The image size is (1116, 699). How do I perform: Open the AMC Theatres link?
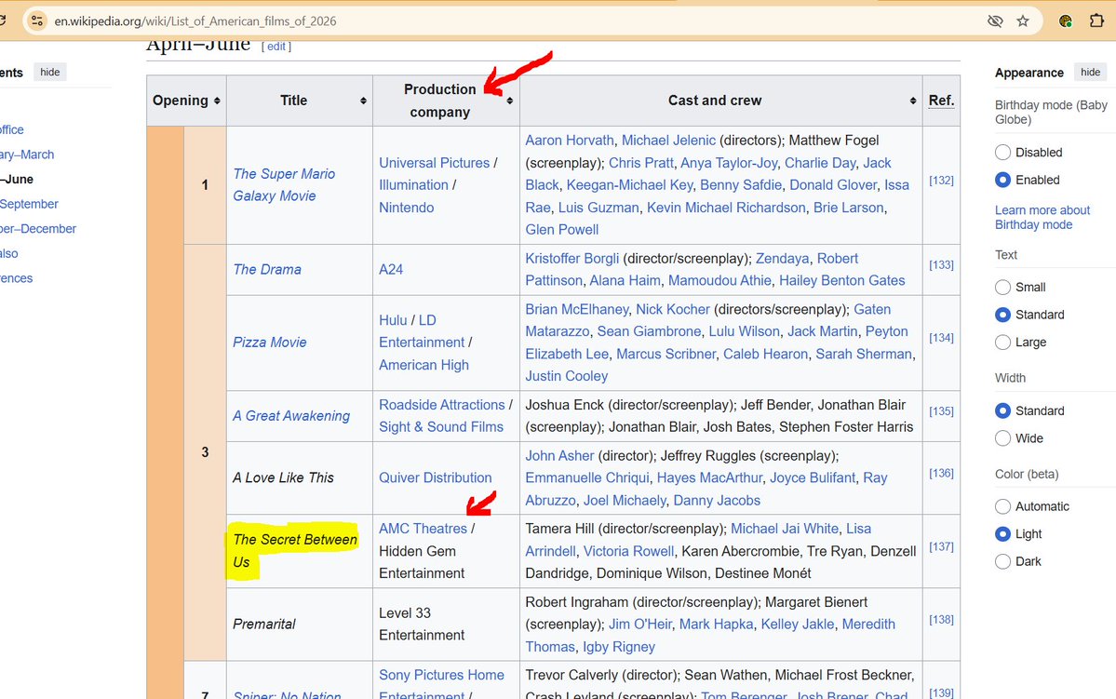(423, 529)
